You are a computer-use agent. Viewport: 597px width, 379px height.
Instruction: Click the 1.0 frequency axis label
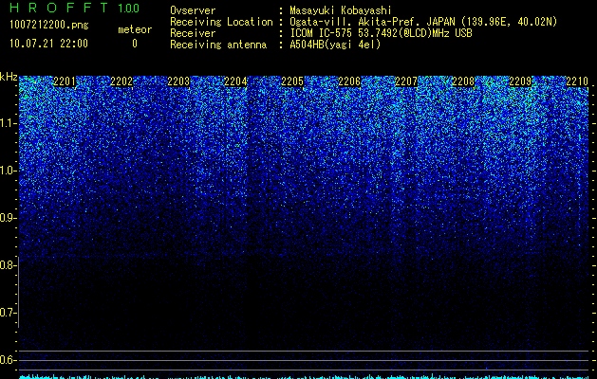coord(8,171)
